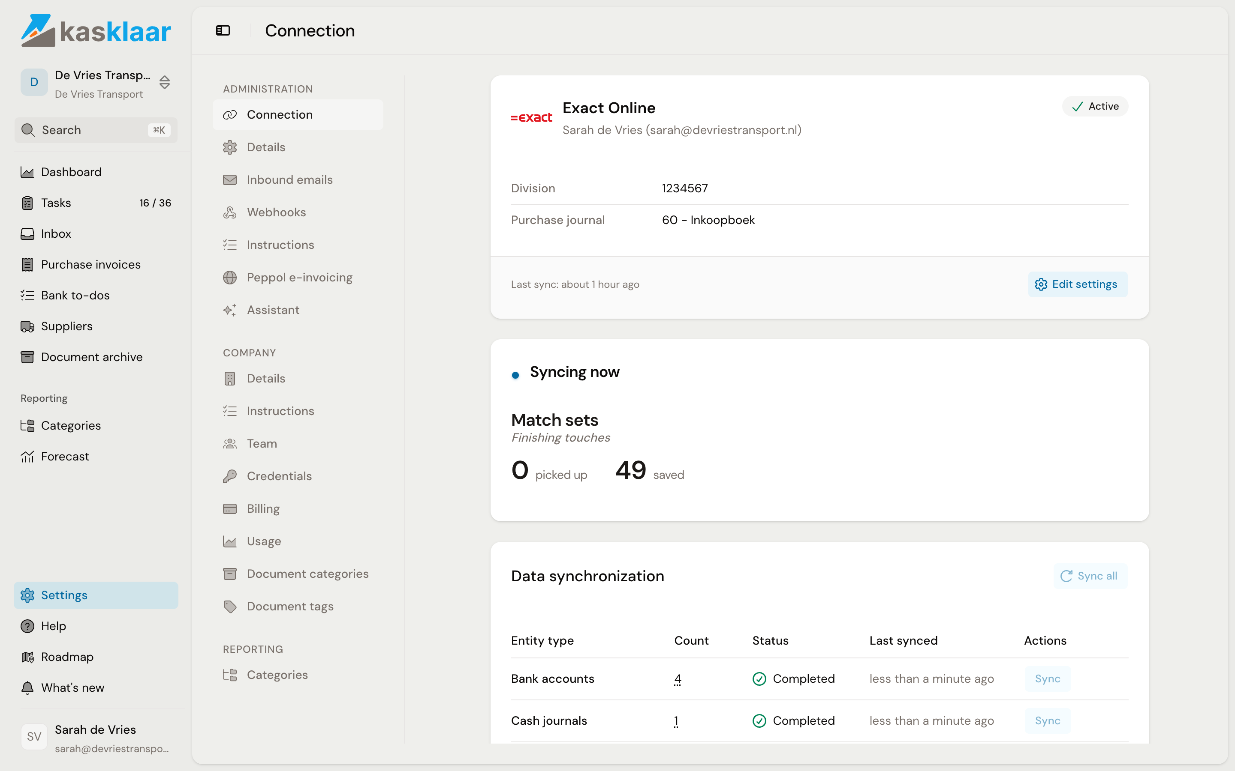Screen dimensions: 1235x771
Task: Open Details under Company
Action: pos(298,378)
